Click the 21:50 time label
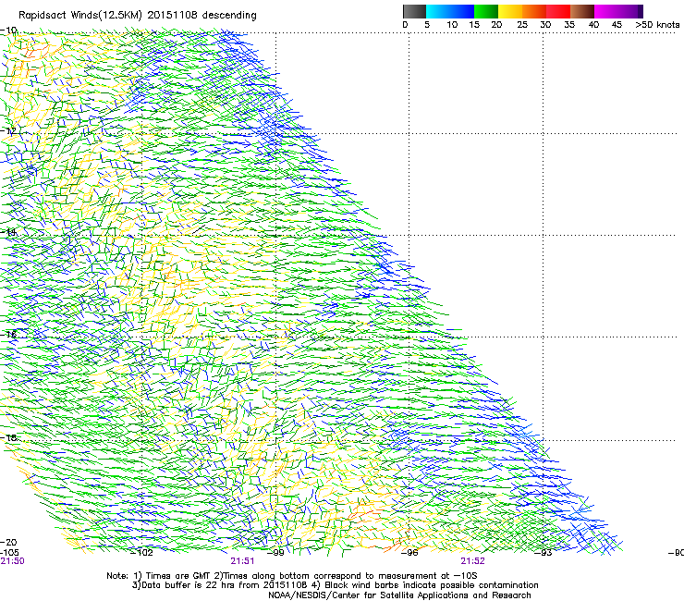 tap(12, 561)
